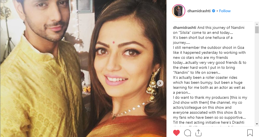Open dhamidrashti username in header
This screenshot has width=259, height=137.
tap(199, 11)
